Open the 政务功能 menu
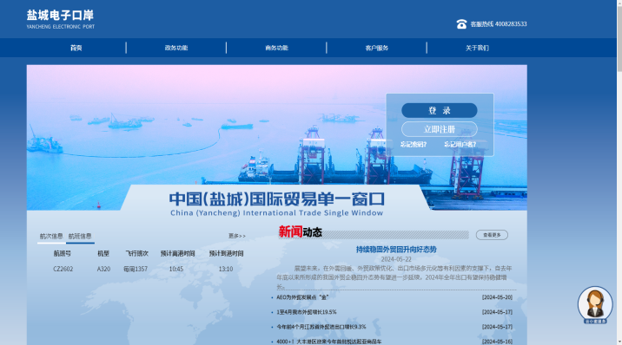The image size is (622, 345). 176,48
